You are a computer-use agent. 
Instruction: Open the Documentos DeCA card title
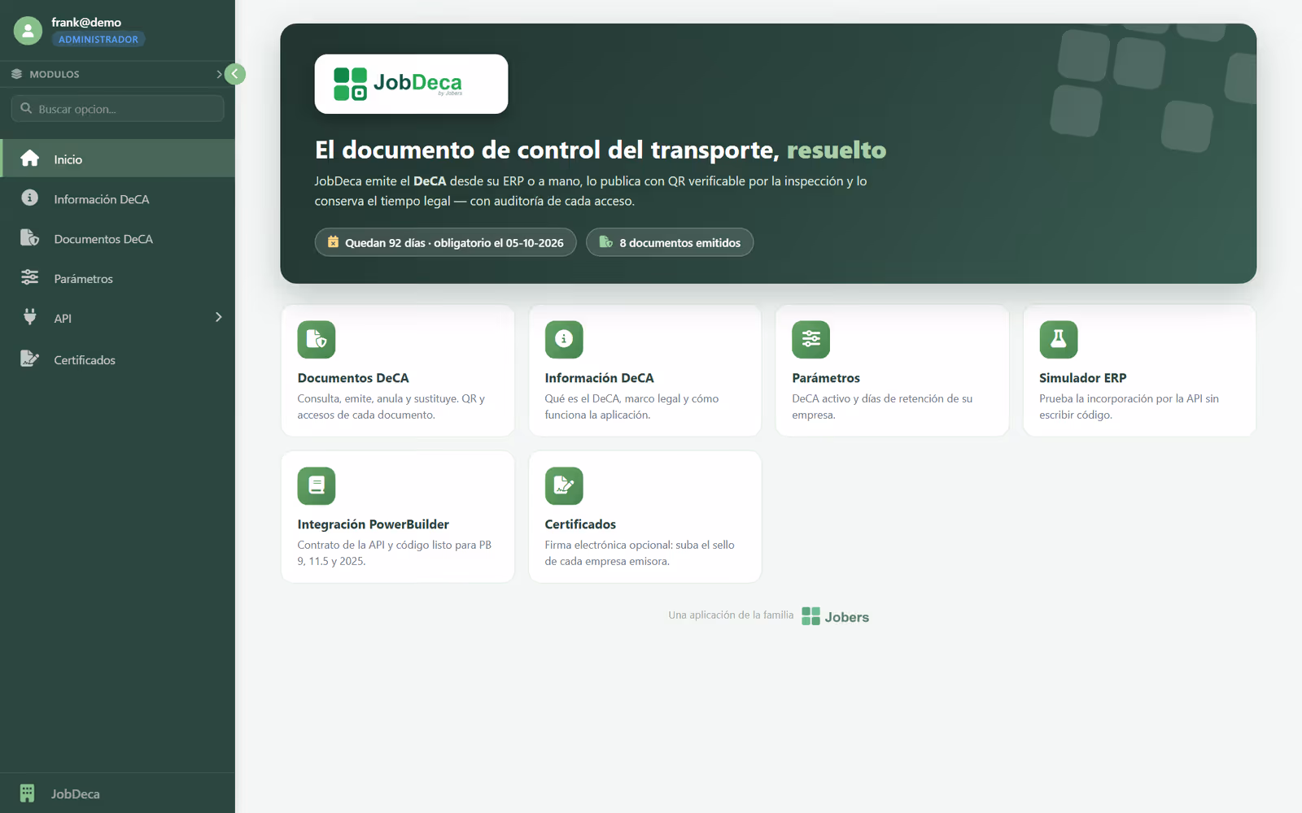353,378
